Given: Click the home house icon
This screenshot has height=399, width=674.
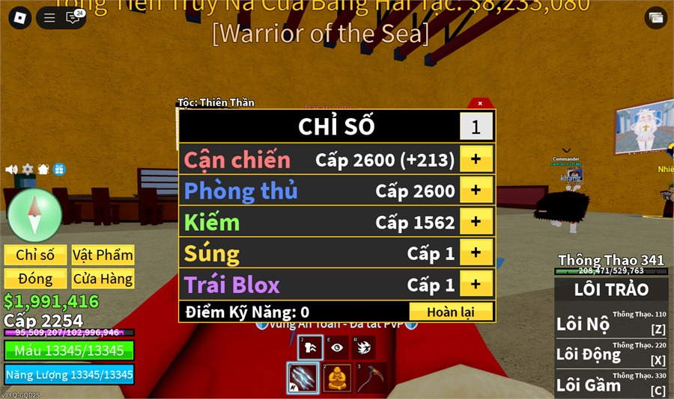Looking at the screenshot, I should (x=43, y=170).
